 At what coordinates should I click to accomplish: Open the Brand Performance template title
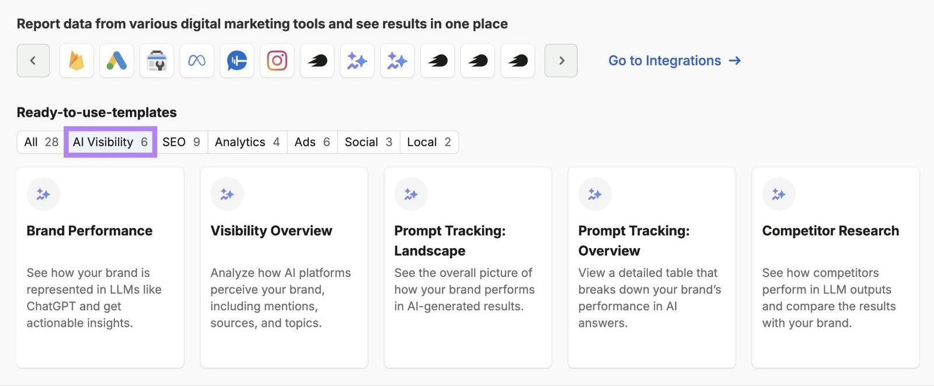[x=89, y=231]
